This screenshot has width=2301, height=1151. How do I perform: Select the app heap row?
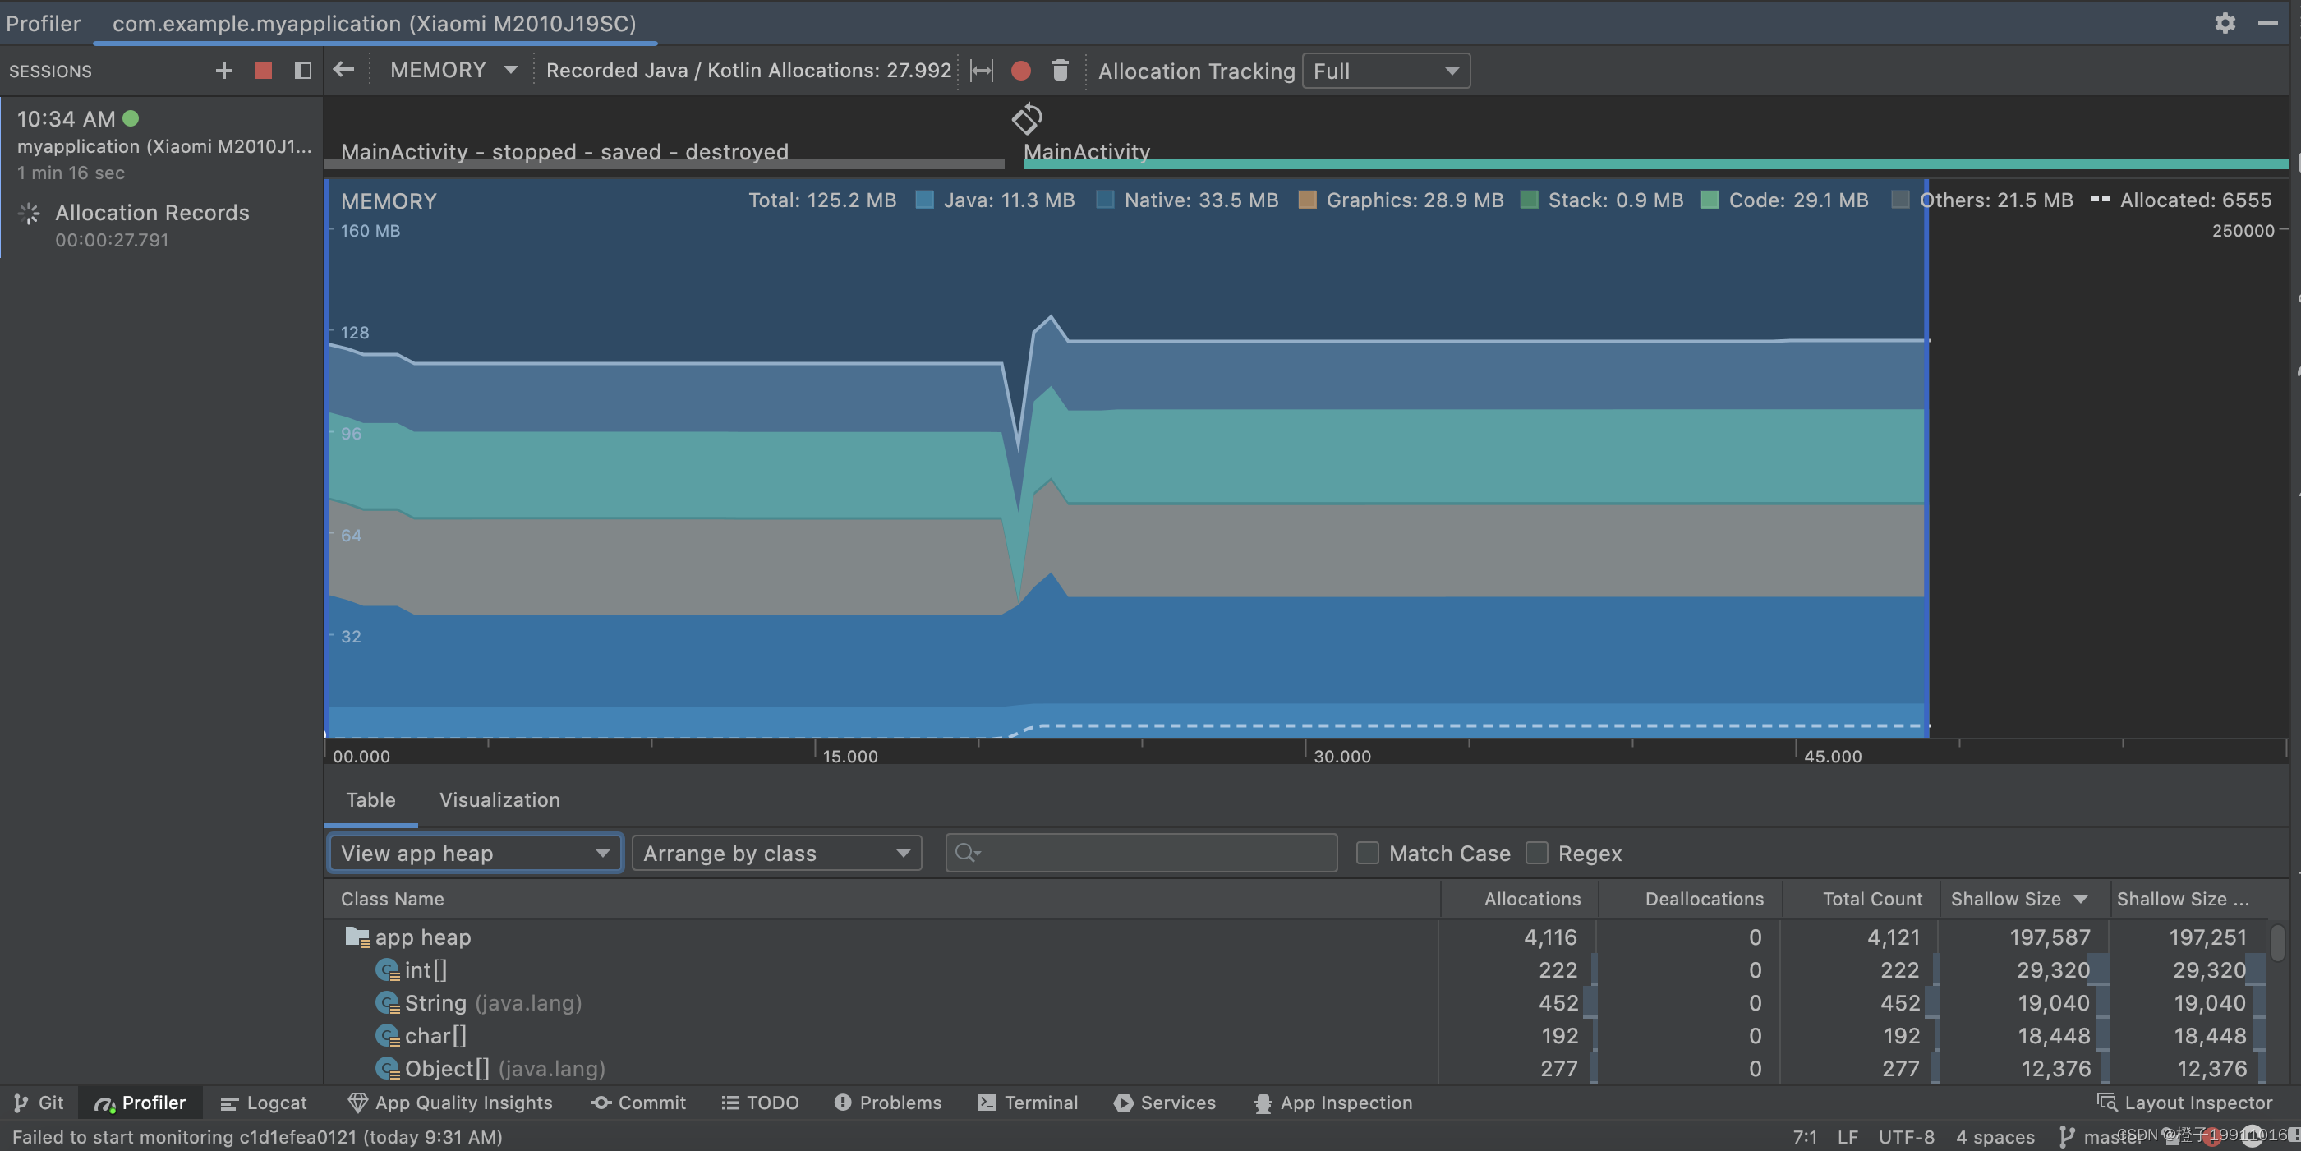pyautogui.click(x=1295, y=937)
